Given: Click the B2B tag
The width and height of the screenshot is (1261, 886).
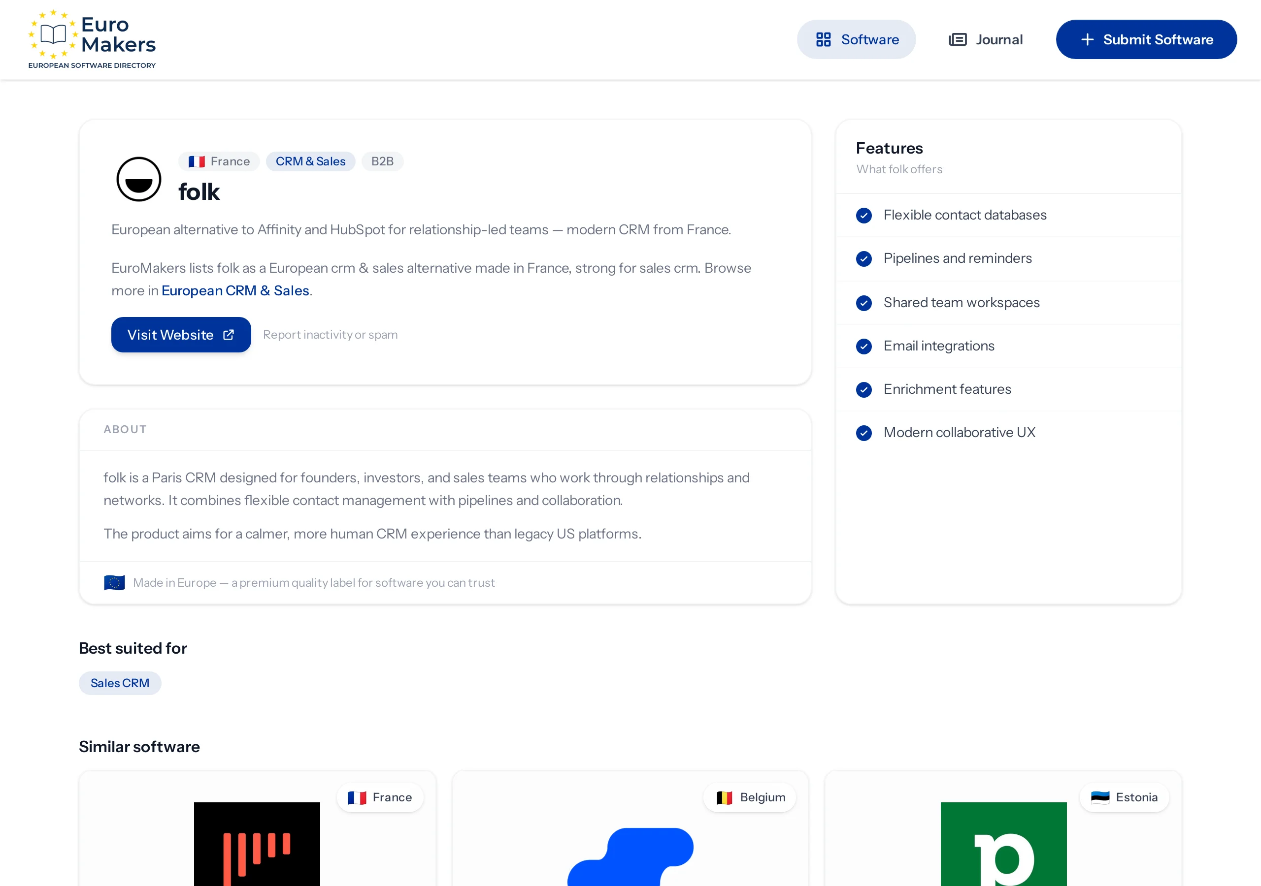Looking at the screenshot, I should 382,161.
